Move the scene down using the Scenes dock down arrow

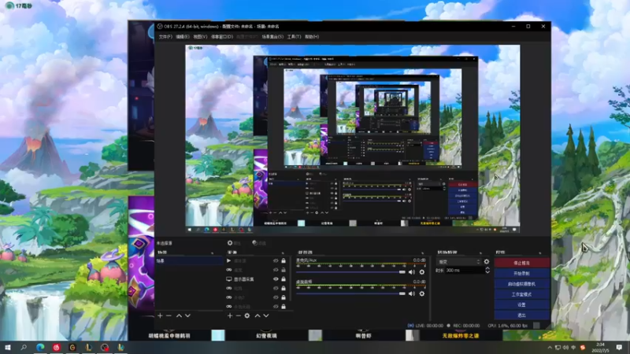[x=187, y=316]
